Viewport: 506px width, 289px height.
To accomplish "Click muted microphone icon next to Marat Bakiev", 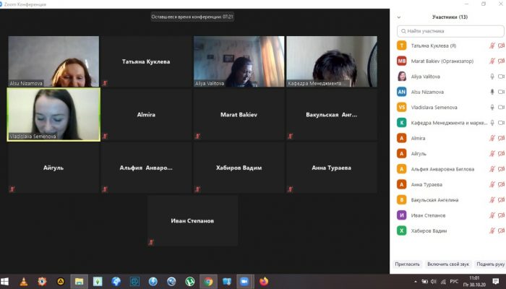I will pyautogui.click(x=492, y=61).
